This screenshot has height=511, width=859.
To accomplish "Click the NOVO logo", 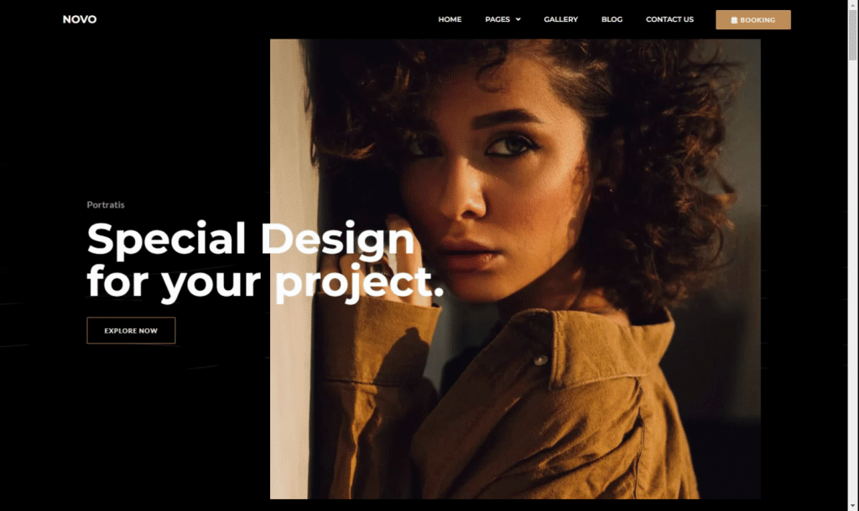I will 80,19.
